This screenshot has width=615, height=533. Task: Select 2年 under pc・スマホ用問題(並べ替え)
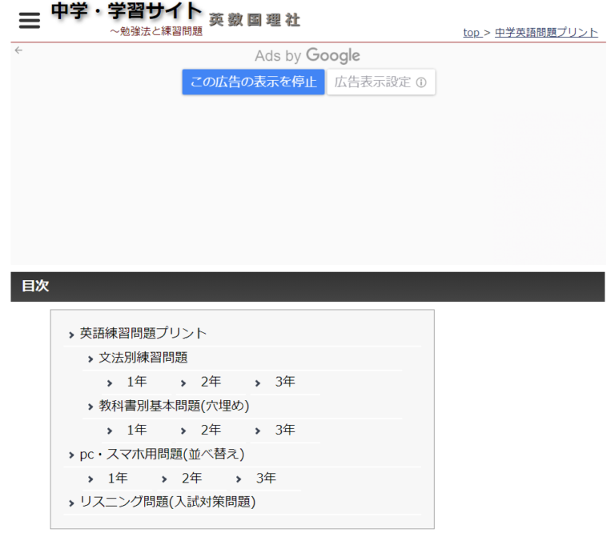[192, 479]
